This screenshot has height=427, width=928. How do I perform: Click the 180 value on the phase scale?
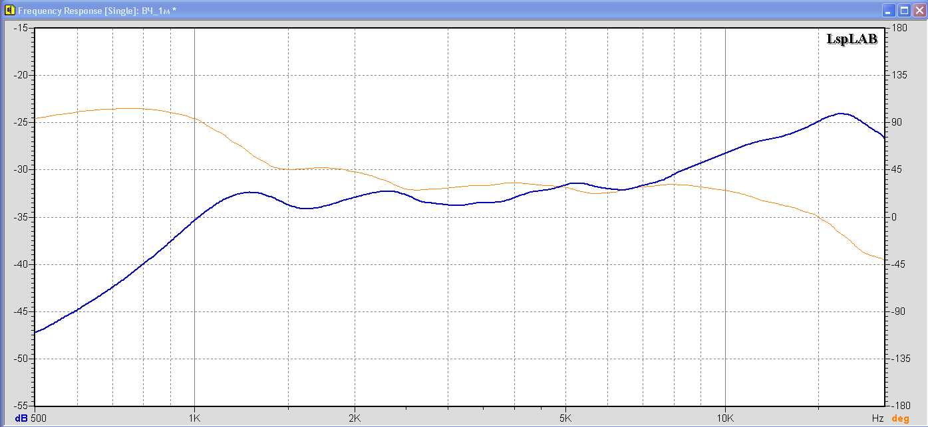(899, 28)
